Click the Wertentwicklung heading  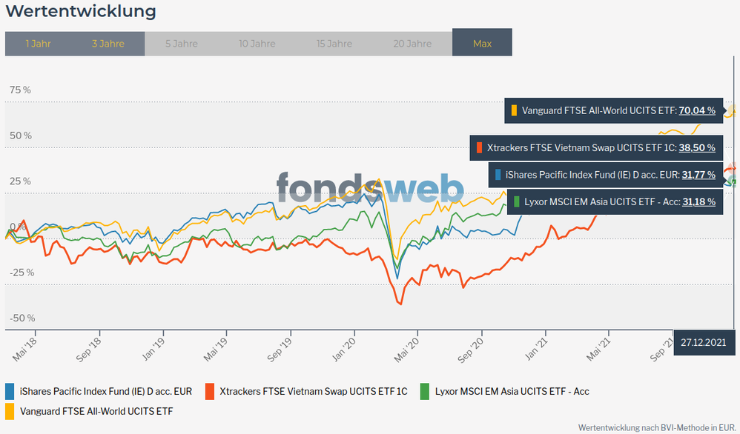click(81, 11)
